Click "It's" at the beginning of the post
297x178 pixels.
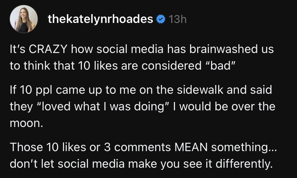coord(17,49)
